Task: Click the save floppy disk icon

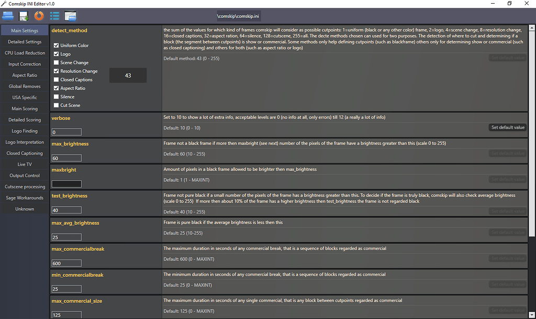Action: (x=24, y=16)
